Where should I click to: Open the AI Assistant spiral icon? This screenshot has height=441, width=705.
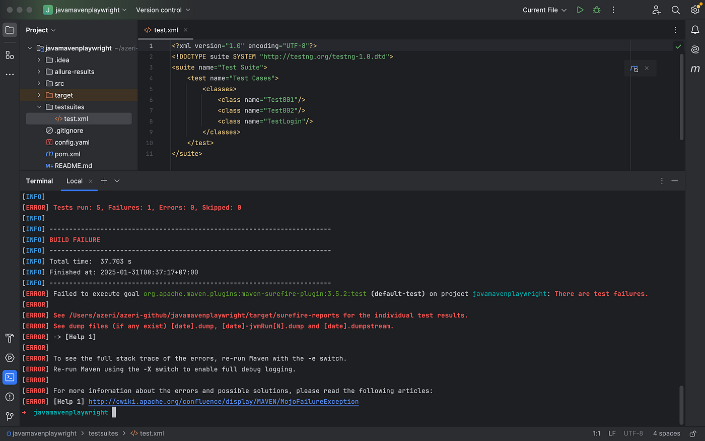tap(695, 49)
